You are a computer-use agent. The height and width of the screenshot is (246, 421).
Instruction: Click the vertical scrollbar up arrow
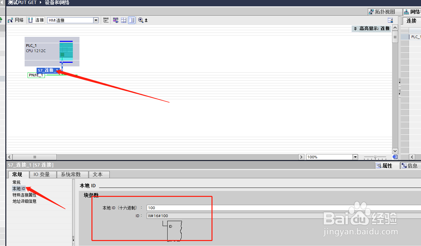tap(395, 29)
